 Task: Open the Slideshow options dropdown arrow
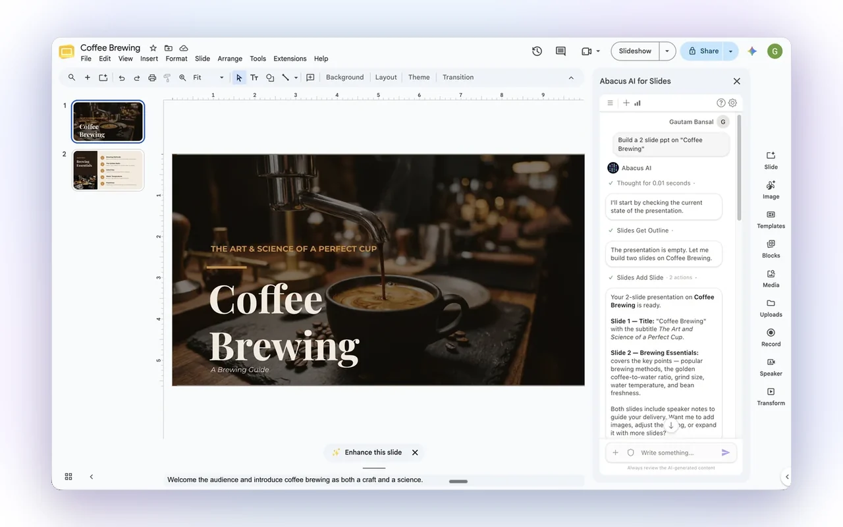point(667,51)
